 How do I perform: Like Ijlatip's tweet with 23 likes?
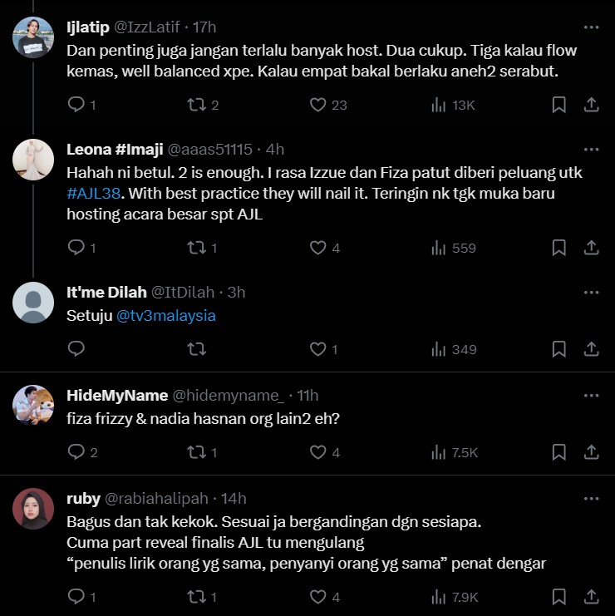tap(317, 105)
